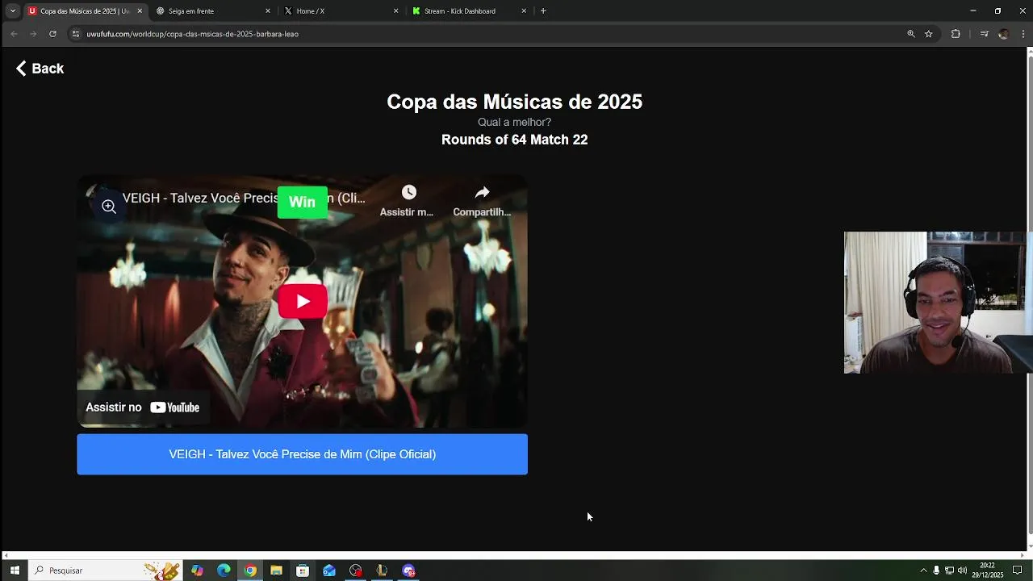Click the green Win button

click(x=303, y=202)
